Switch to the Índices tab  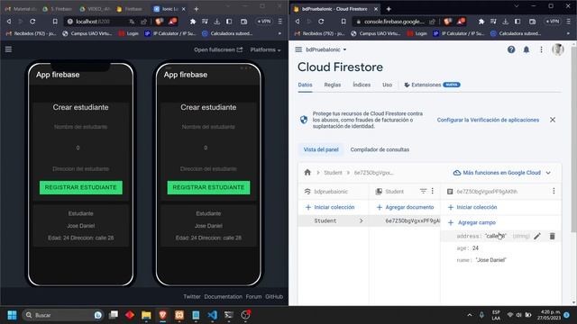(x=362, y=85)
